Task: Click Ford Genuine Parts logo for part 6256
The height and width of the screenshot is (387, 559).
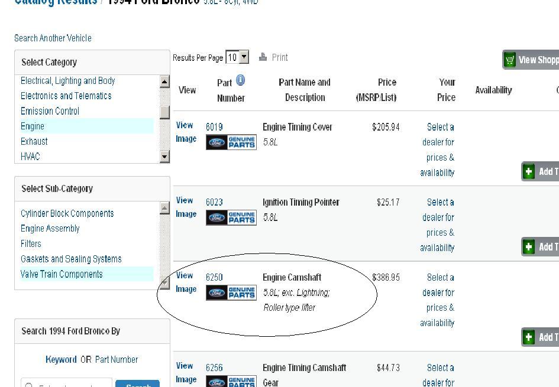Action: click(231, 381)
